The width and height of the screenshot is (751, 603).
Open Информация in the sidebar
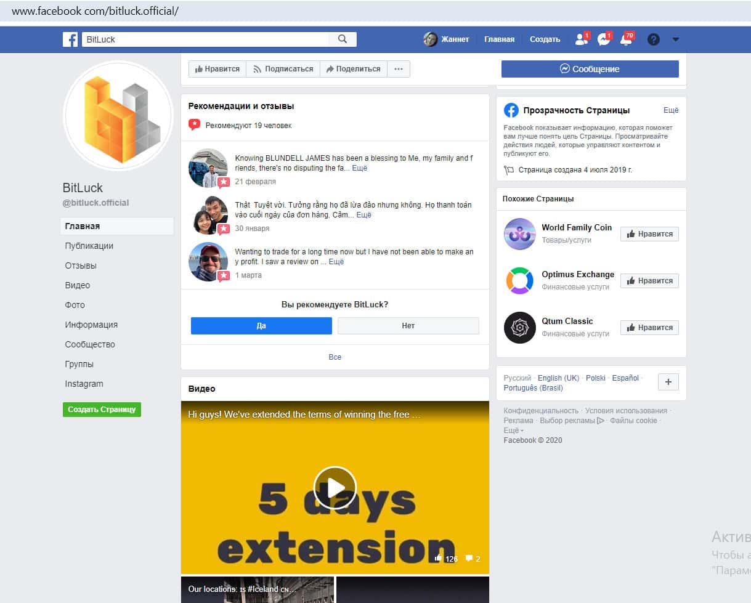(x=91, y=325)
